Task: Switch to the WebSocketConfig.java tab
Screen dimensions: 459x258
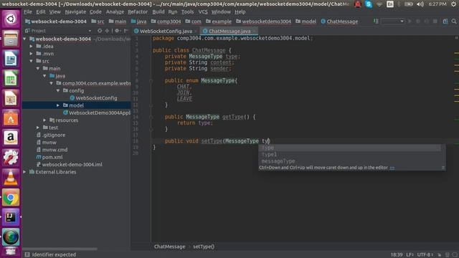Action: 166,31
